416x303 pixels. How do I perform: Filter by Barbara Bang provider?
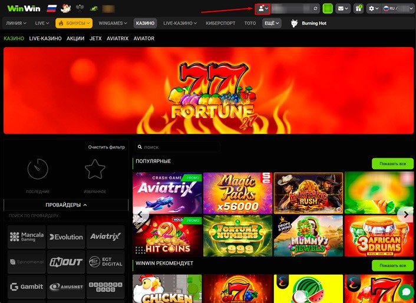(105, 287)
